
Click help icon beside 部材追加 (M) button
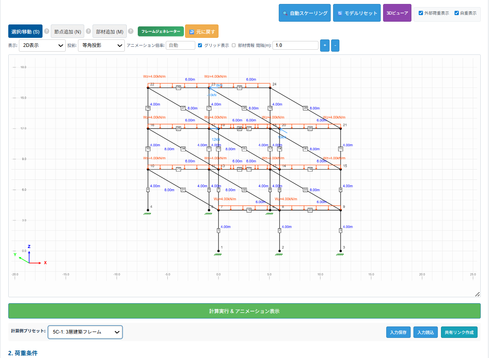tap(131, 31)
